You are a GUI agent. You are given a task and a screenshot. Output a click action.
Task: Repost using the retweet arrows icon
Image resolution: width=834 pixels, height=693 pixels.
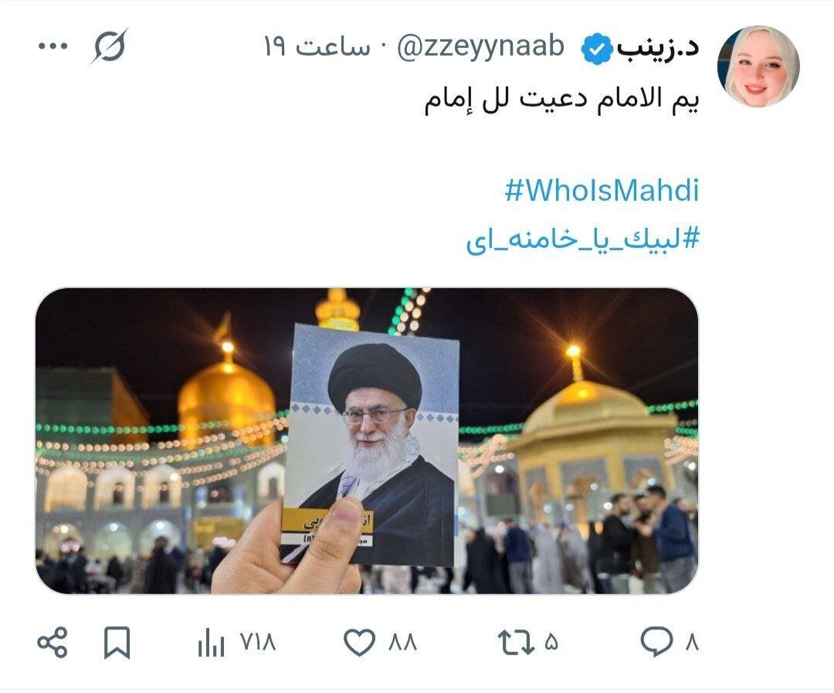pos(516,643)
